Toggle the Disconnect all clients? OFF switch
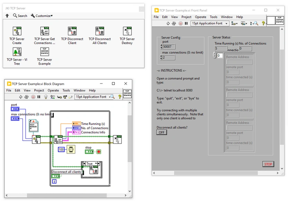Viewport: 288px width, 201px height. coord(161,132)
